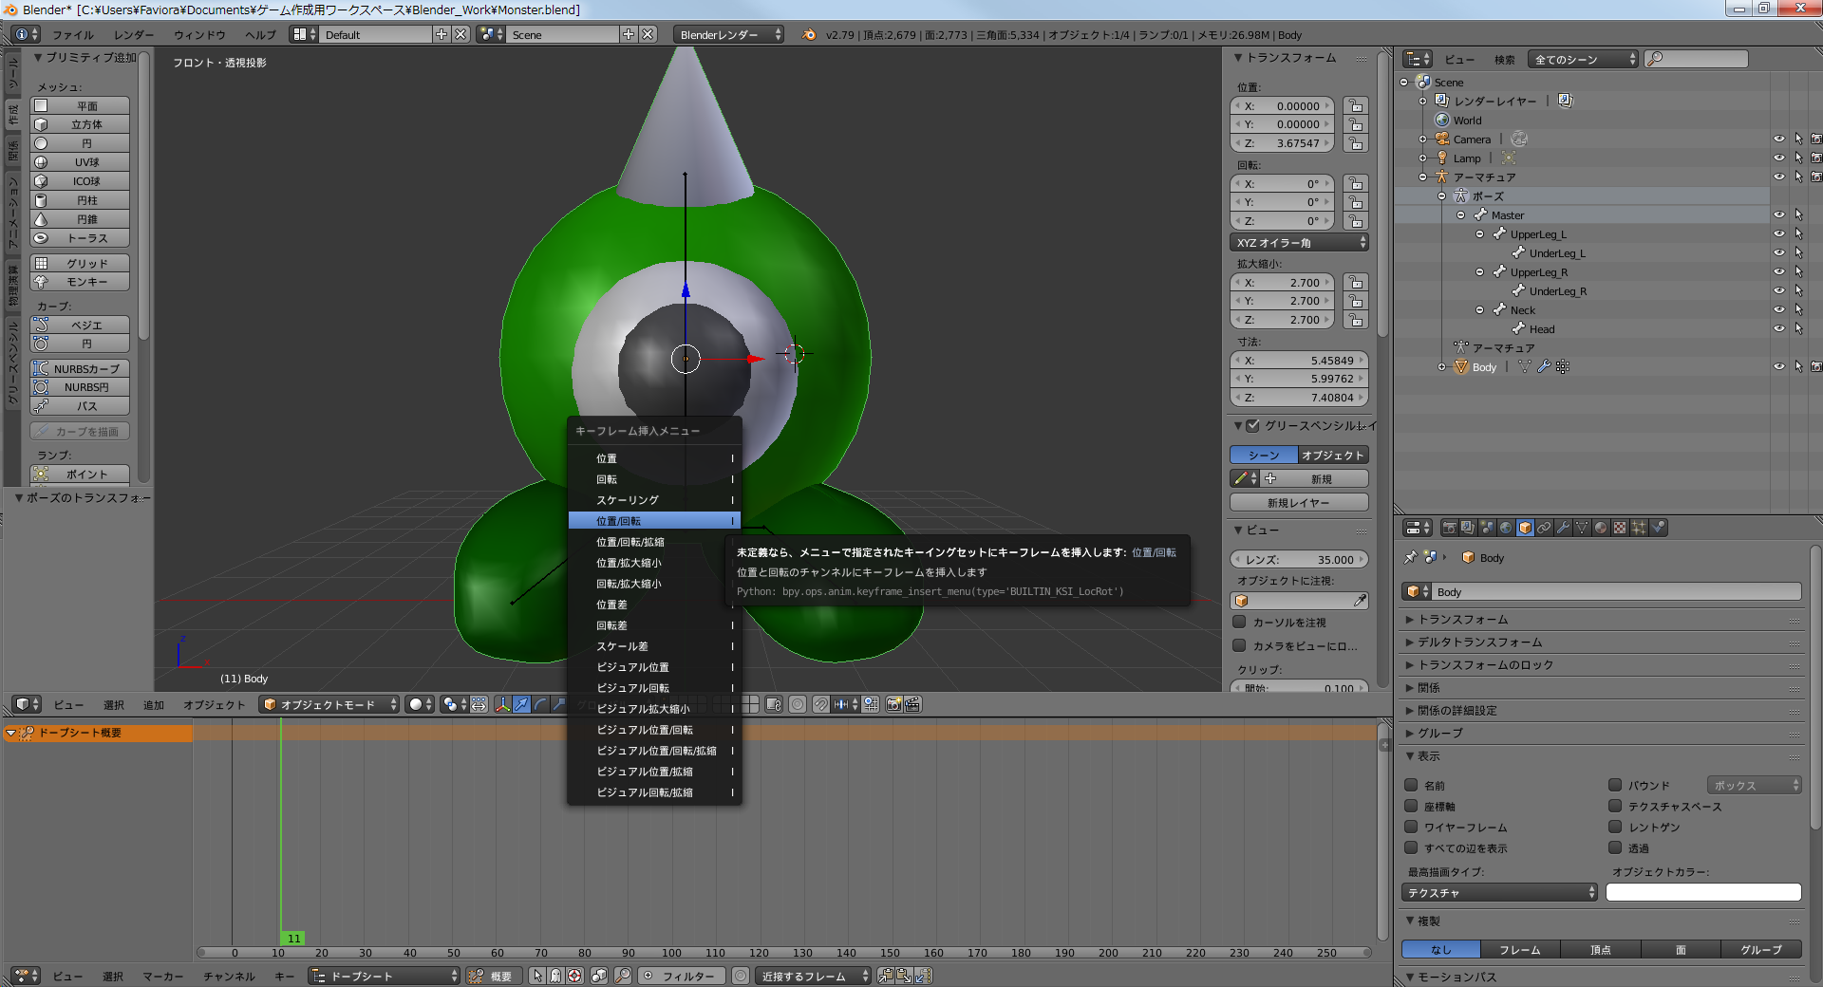Enable the '名前' display checkbox
The height and width of the screenshot is (987, 1823).
click(1411, 785)
